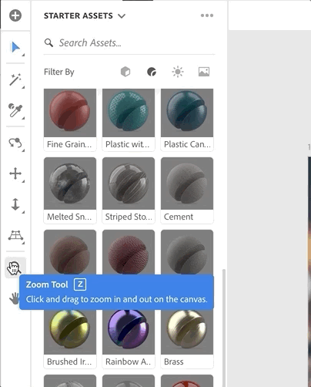
Task: Click the 'Brushed Ir...' label
Action: click(69, 362)
